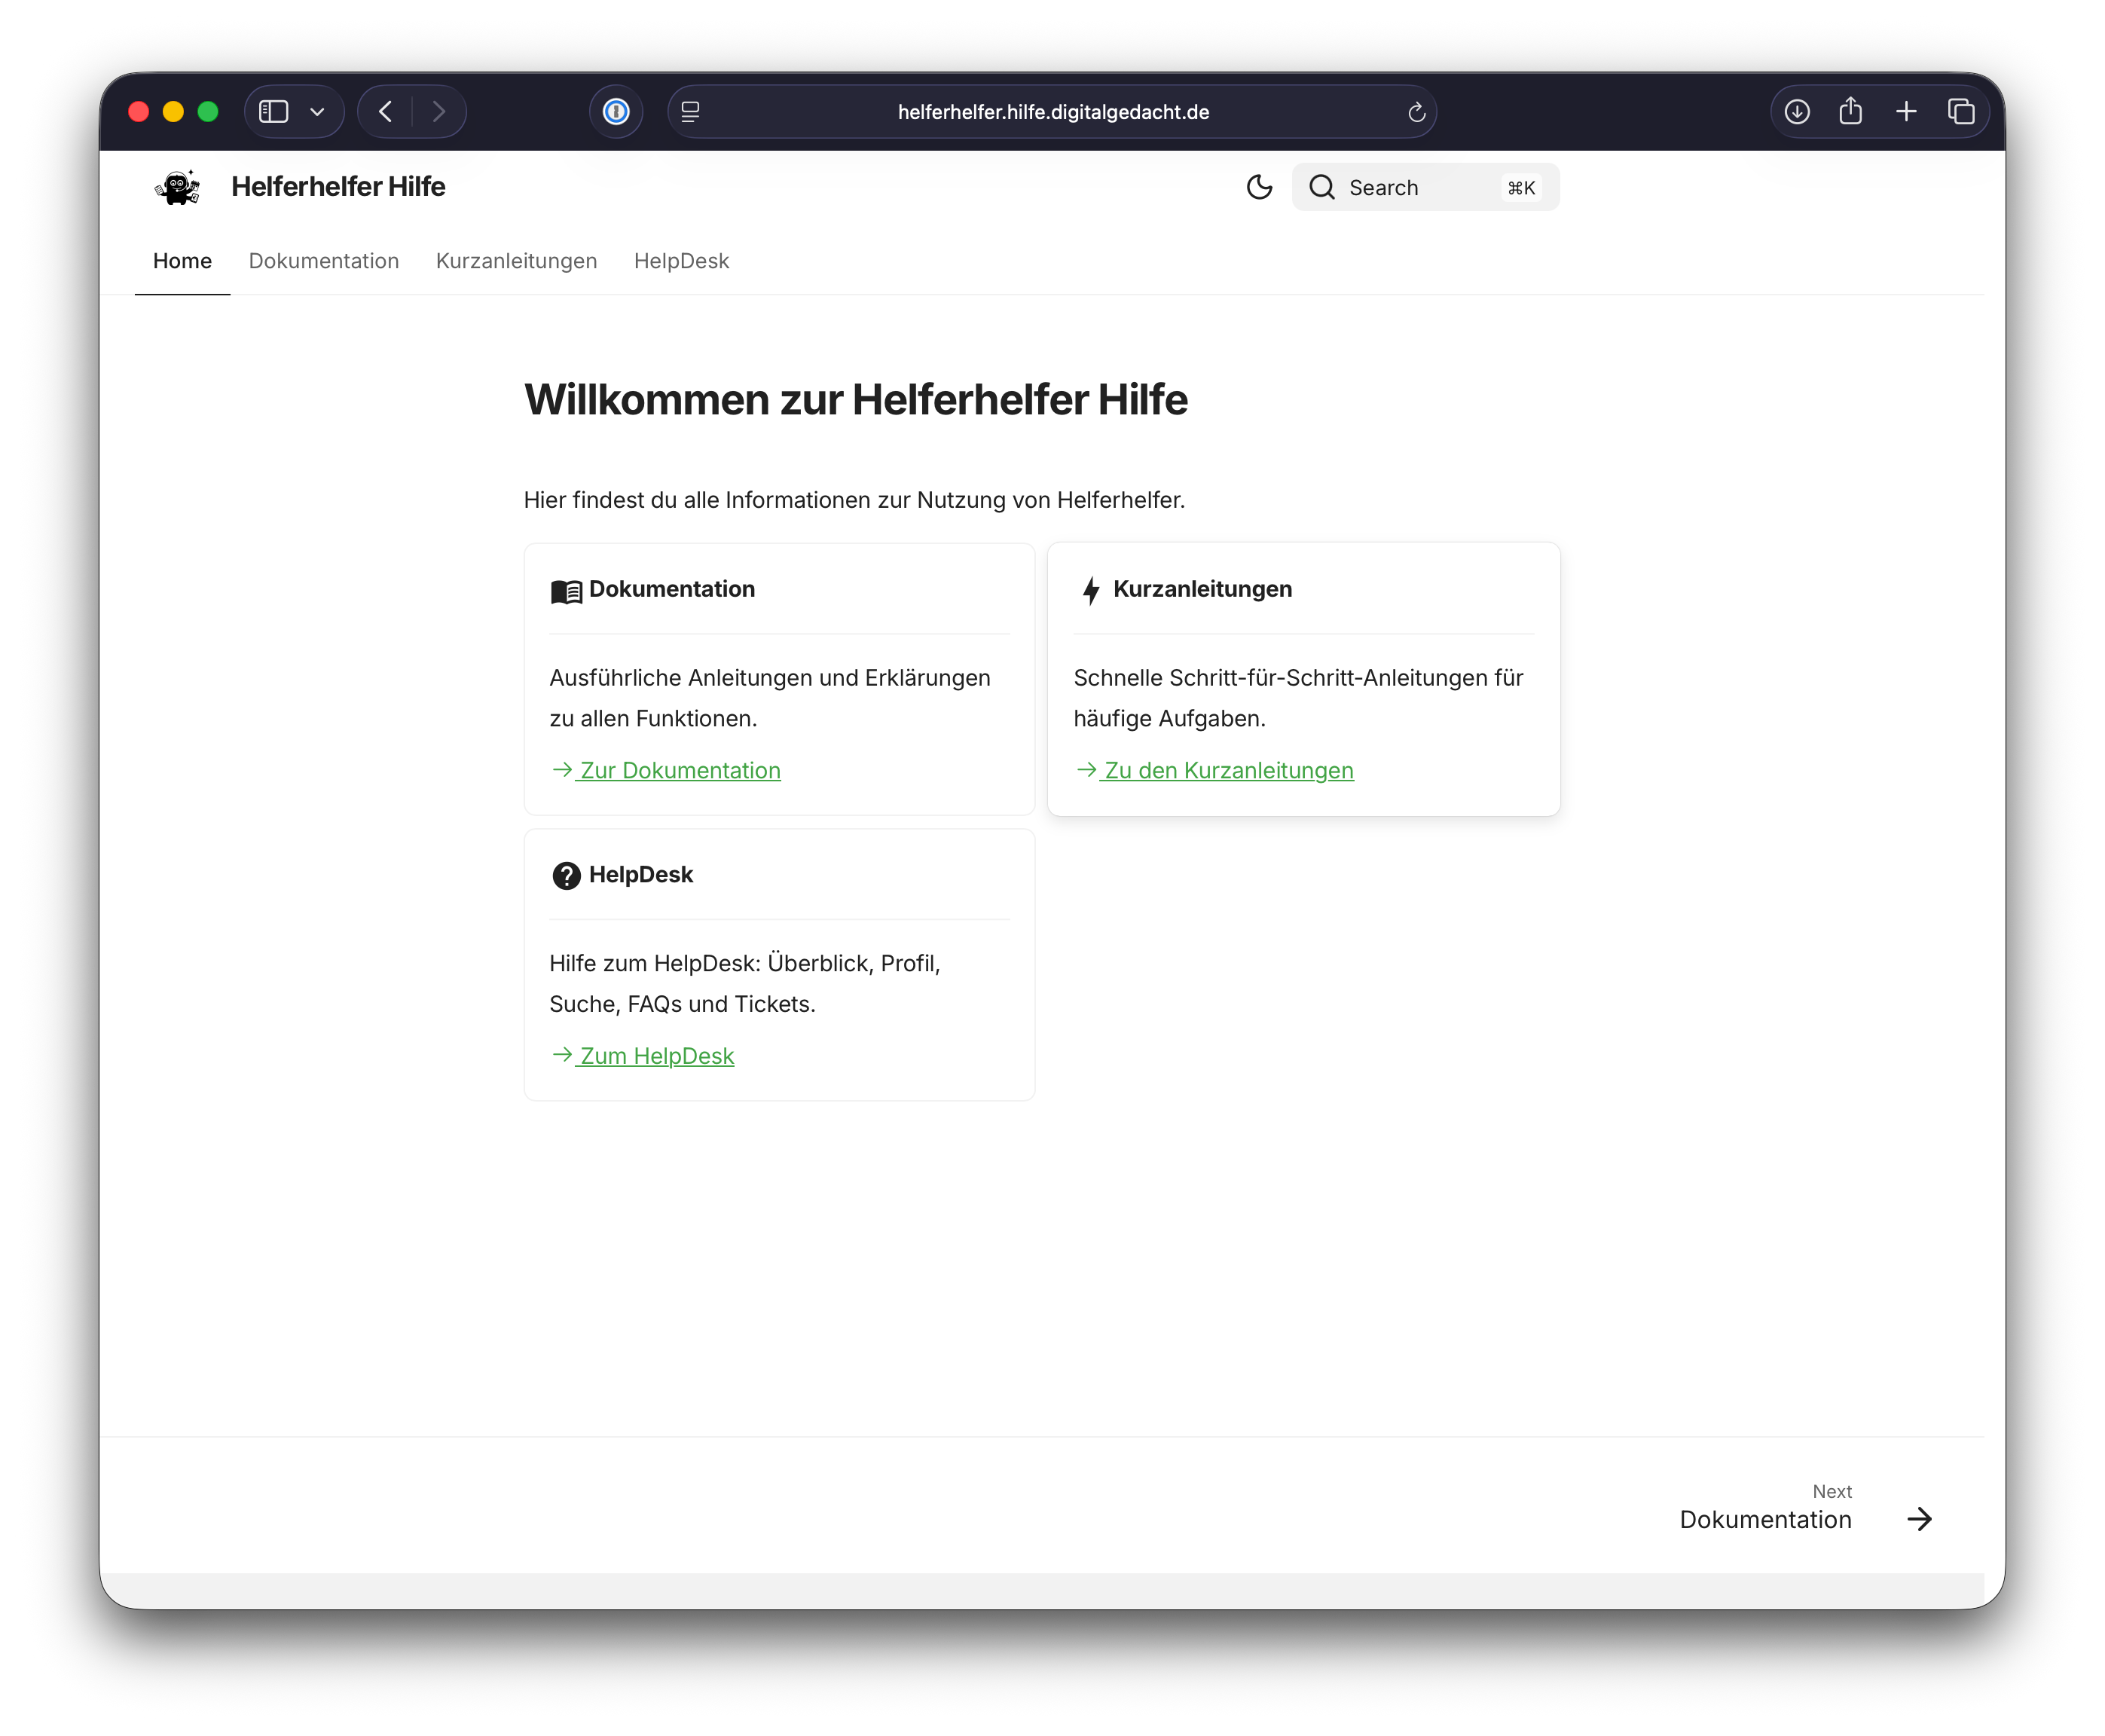
Task: Click the magnifying glass search icon
Action: click(1322, 187)
